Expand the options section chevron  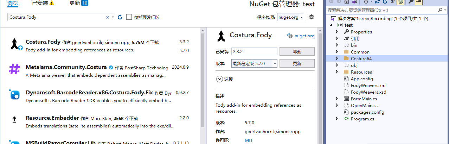point(219,79)
